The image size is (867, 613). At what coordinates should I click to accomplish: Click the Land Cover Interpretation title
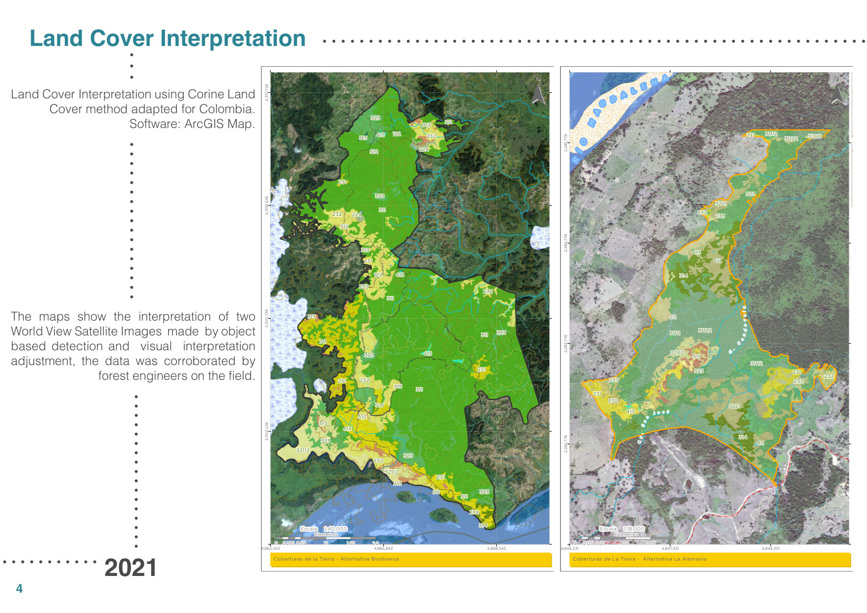click(168, 39)
